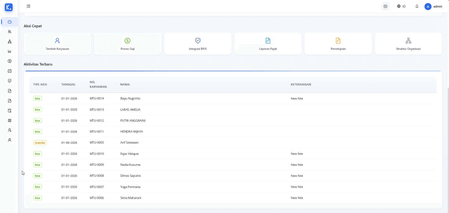This screenshot has height=213, width=449.
Task: Select the name LARAS AMELIA
Action: point(130,110)
